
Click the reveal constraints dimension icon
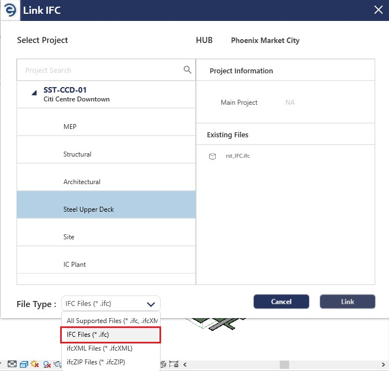174,364
